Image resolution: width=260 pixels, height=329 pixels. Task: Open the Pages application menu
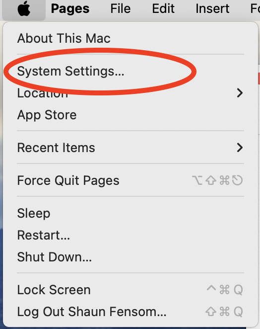(70, 9)
